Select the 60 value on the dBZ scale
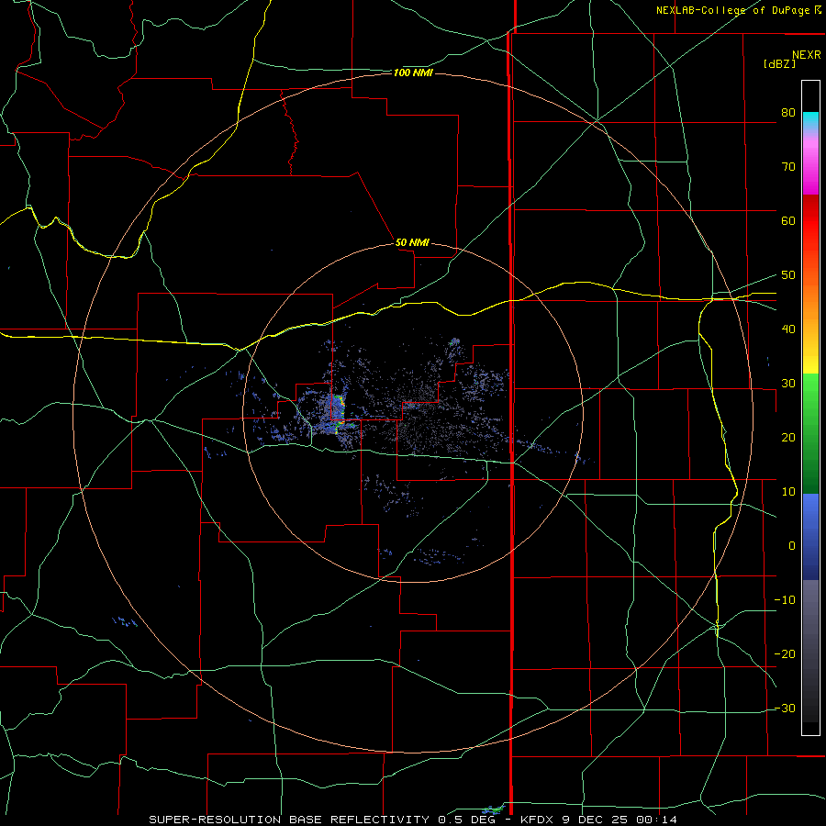 pyautogui.click(x=788, y=220)
